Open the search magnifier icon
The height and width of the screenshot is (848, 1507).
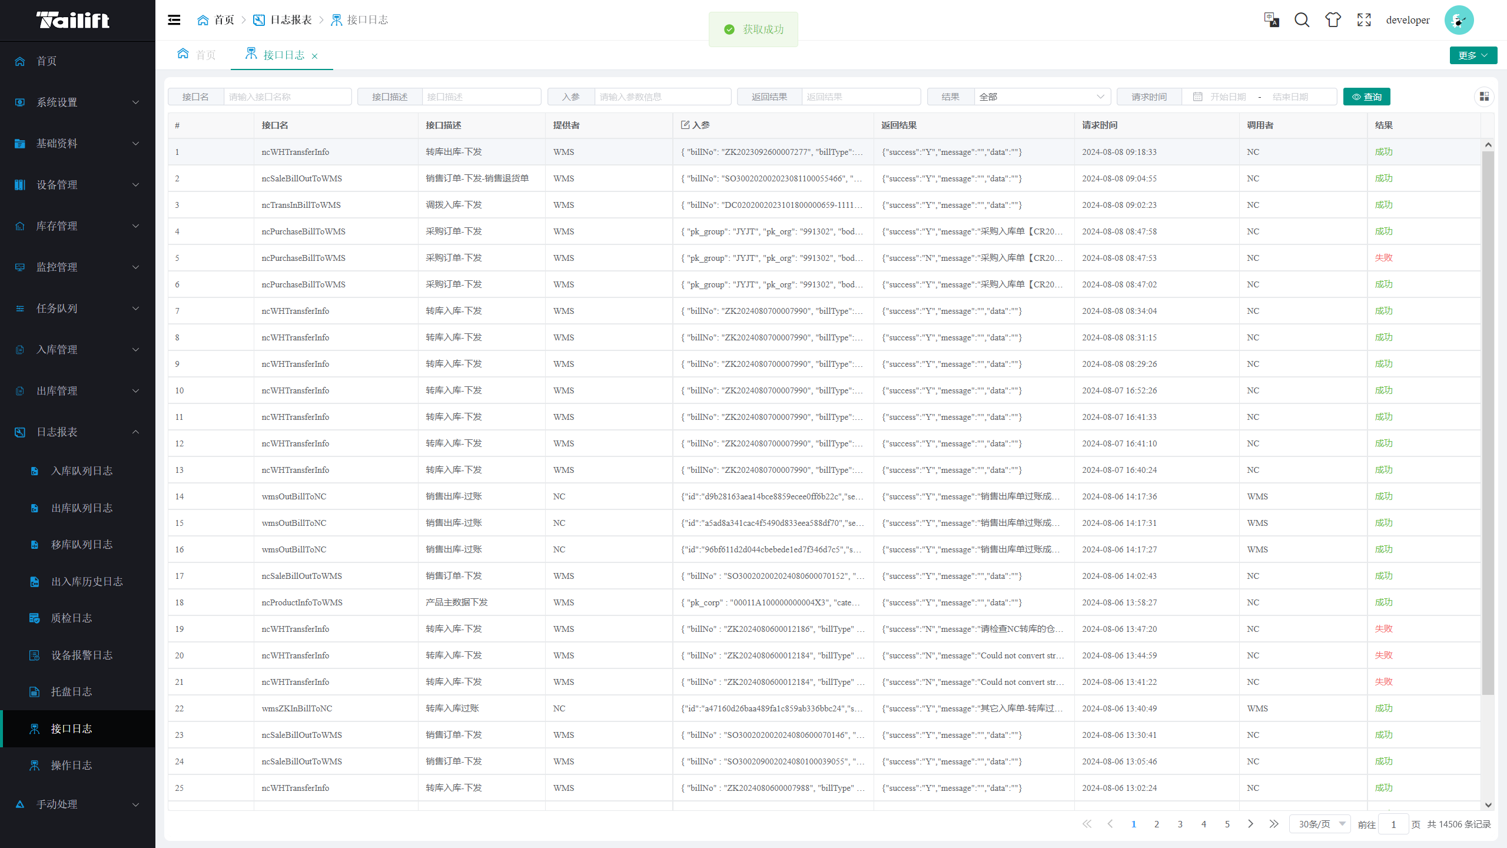[1302, 20]
